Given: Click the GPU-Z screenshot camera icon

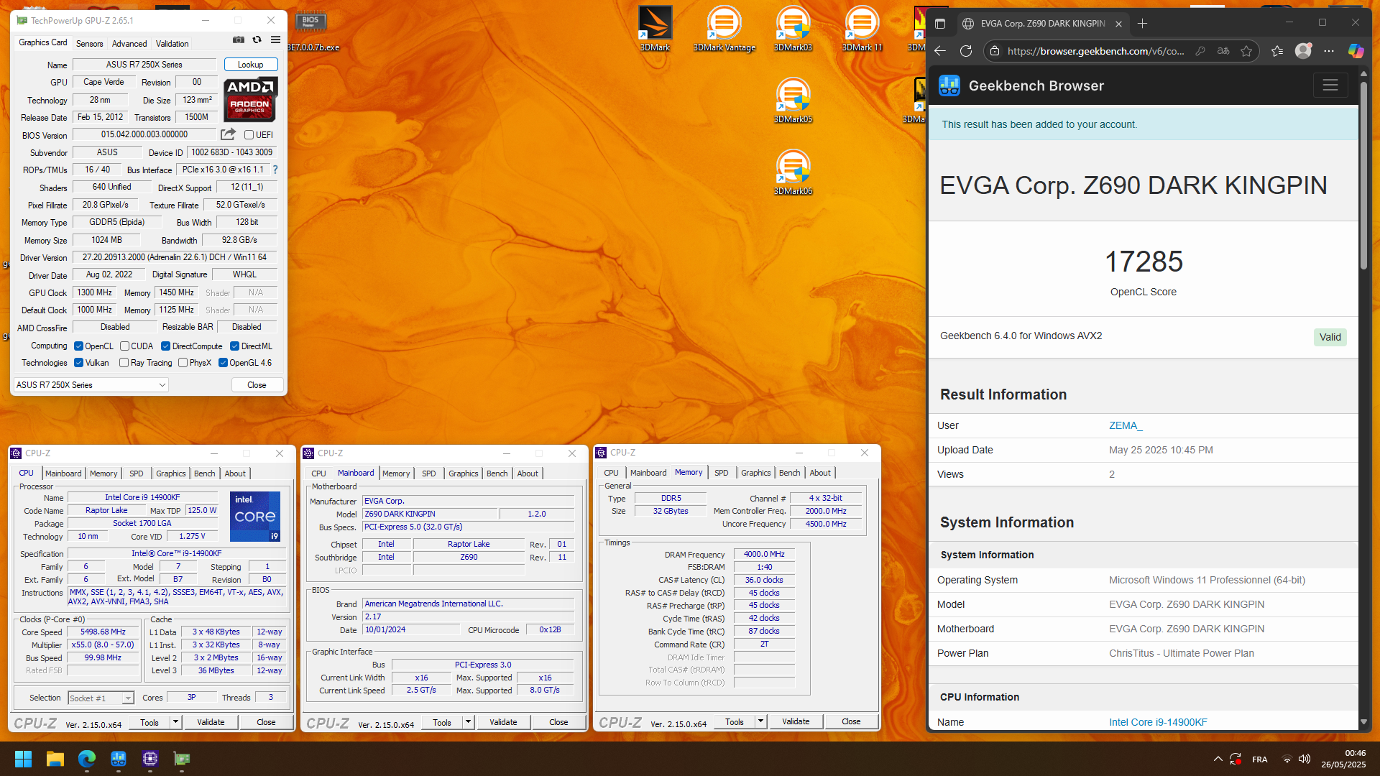Looking at the screenshot, I should [x=239, y=40].
